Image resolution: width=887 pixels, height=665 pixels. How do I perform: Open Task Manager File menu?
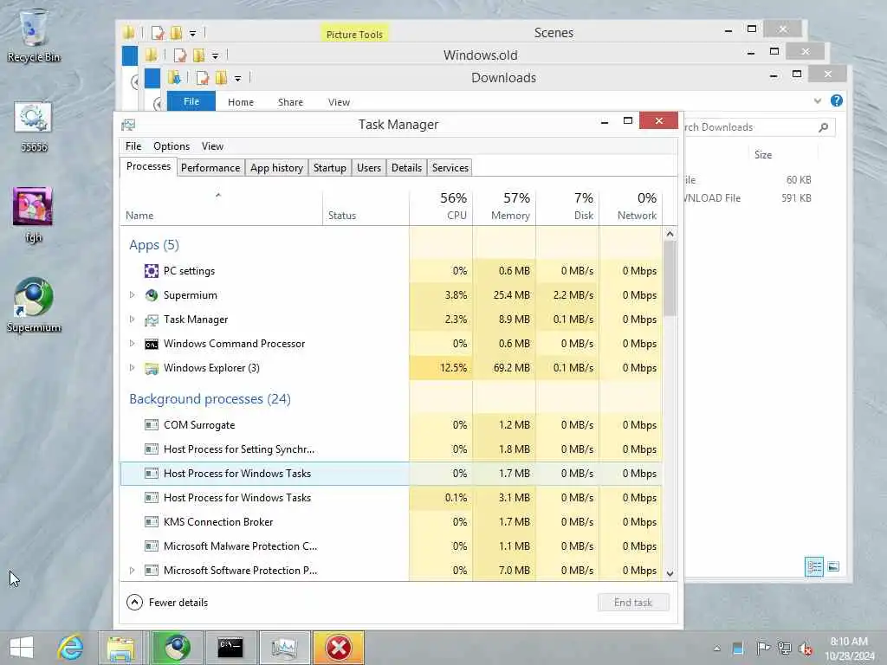coord(133,146)
